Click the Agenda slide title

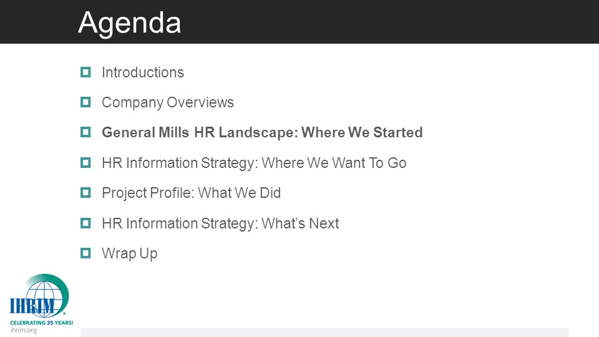(130, 23)
